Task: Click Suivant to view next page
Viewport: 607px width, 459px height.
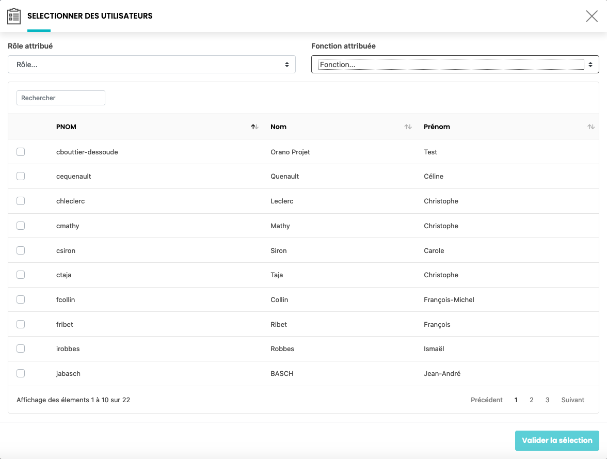Action: [x=572, y=400]
